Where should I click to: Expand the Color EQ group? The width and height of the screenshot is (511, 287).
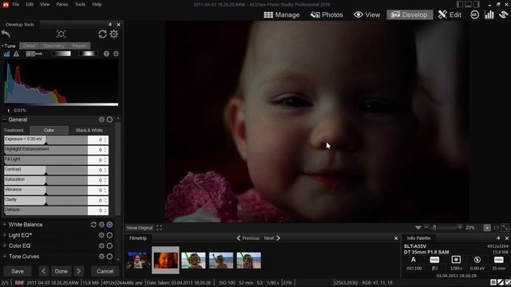[5, 246]
